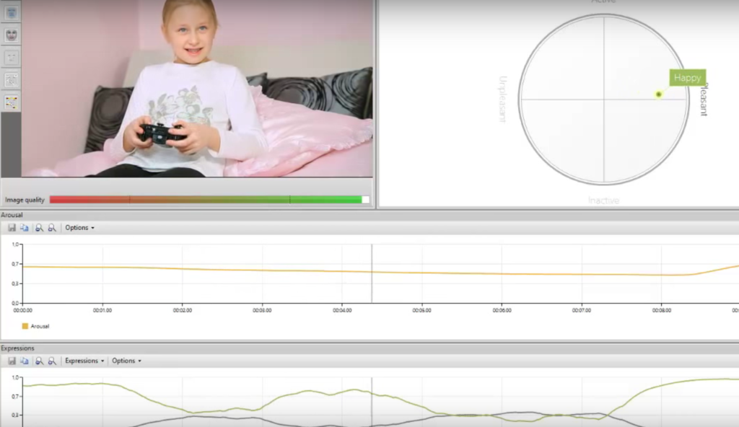Viewport: 739px width, 427px height.
Task: Click the orange Arousal legend swatch
Action: tap(25, 326)
